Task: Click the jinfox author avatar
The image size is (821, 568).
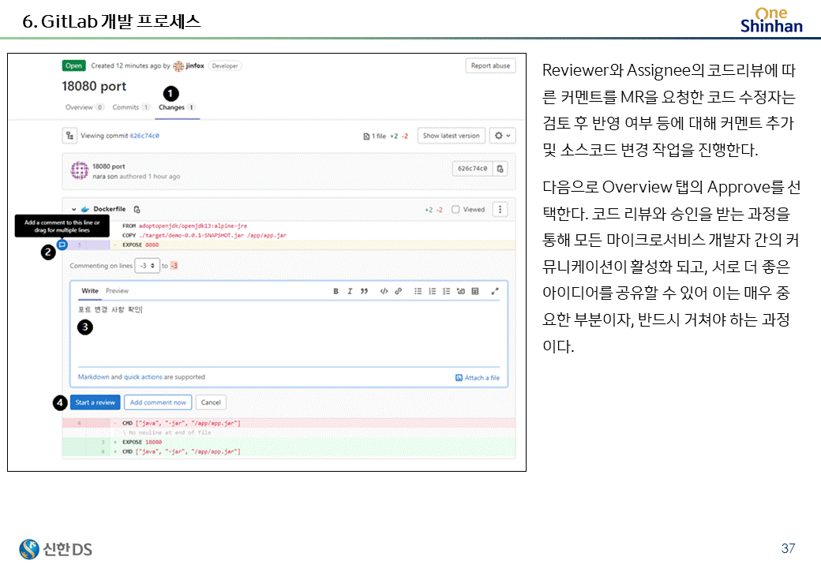Action: click(x=178, y=66)
